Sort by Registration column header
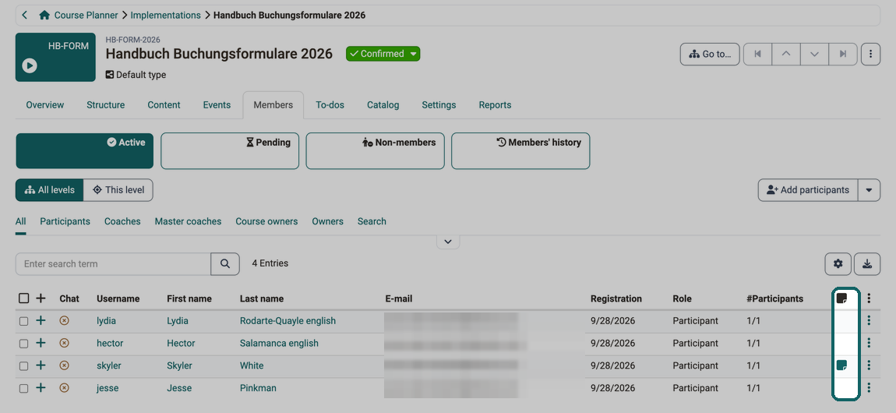 tap(616, 298)
